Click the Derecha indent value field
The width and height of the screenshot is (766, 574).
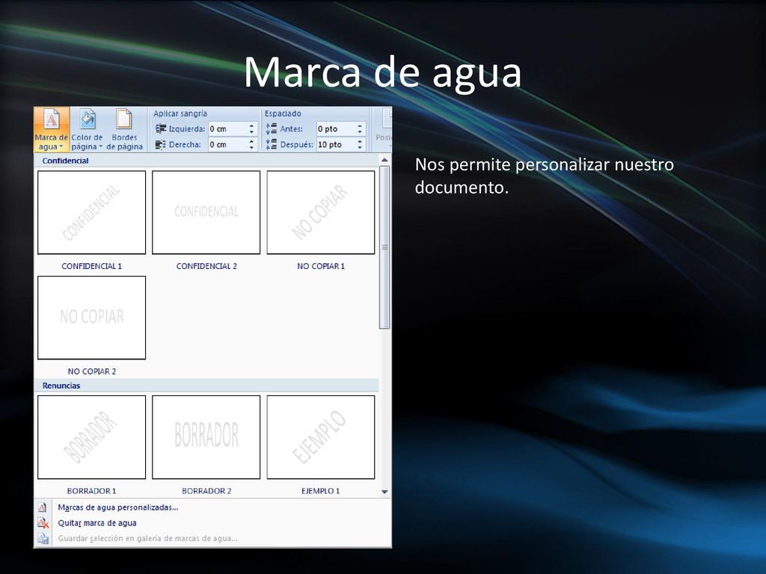tap(227, 144)
